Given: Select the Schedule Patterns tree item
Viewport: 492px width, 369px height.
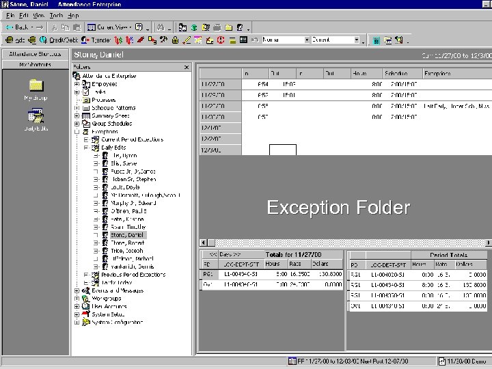Looking at the screenshot, I should 113,108.
